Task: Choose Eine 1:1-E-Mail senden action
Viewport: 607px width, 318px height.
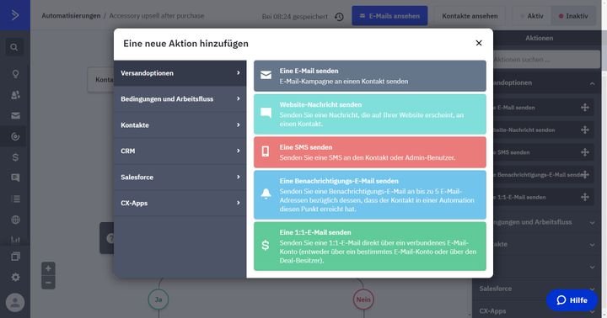Action: pos(370,246)
